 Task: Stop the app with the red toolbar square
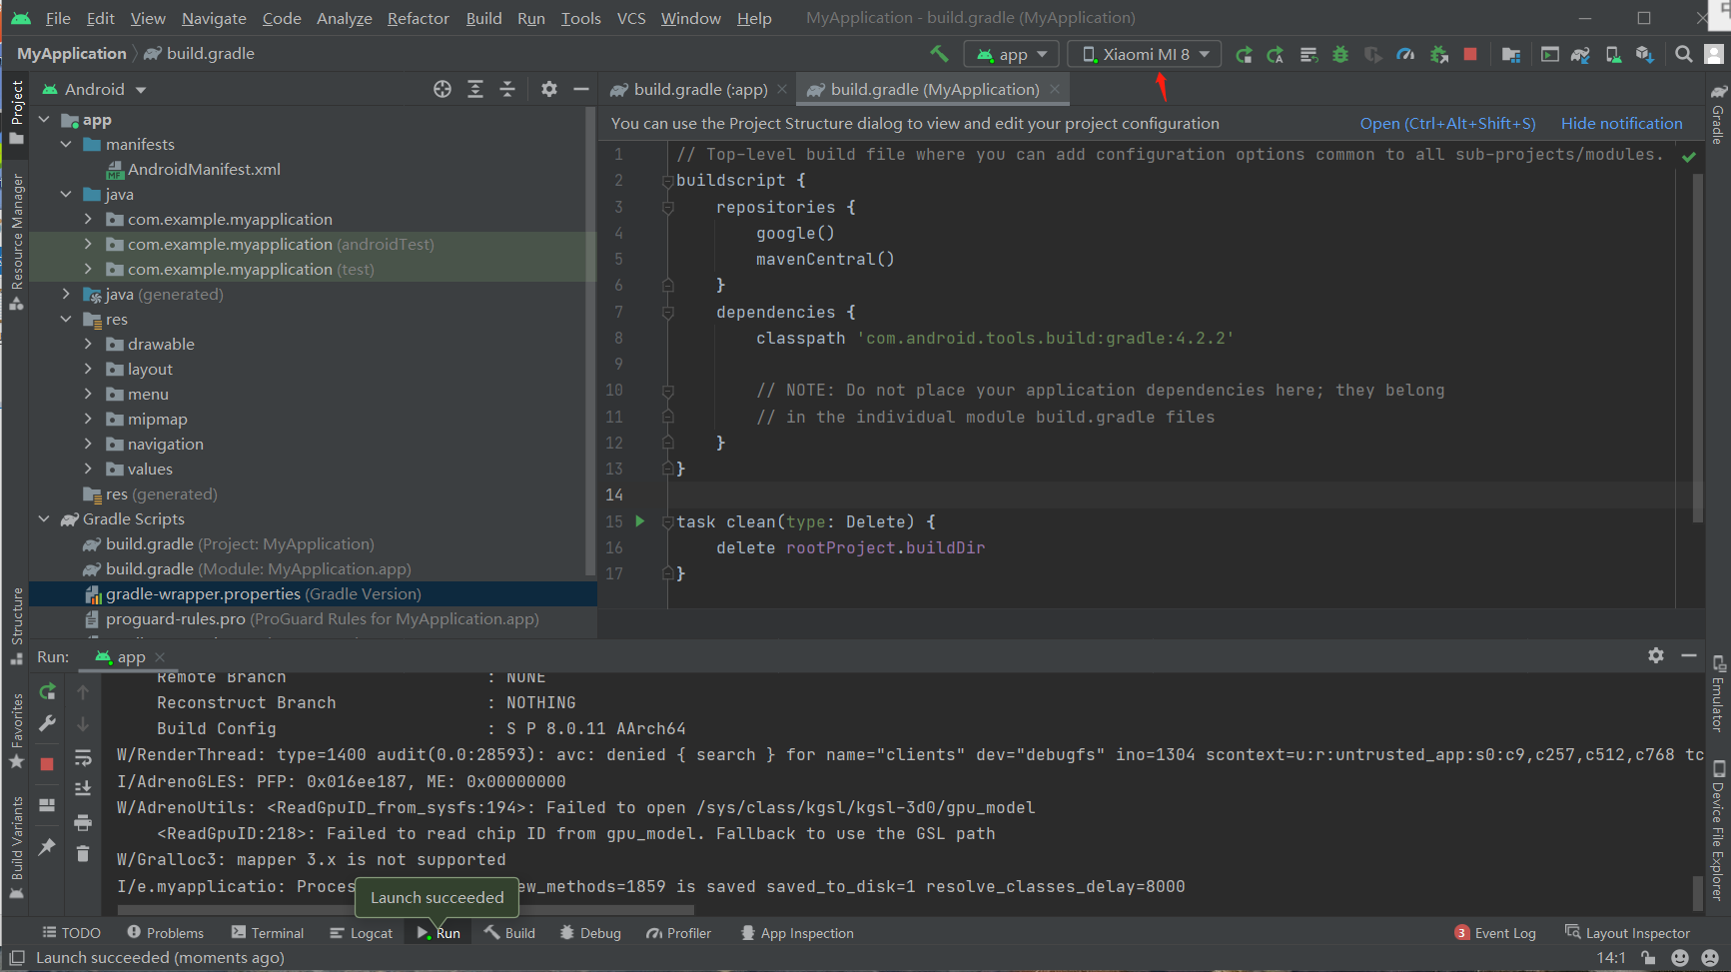tap(1470, 54)
